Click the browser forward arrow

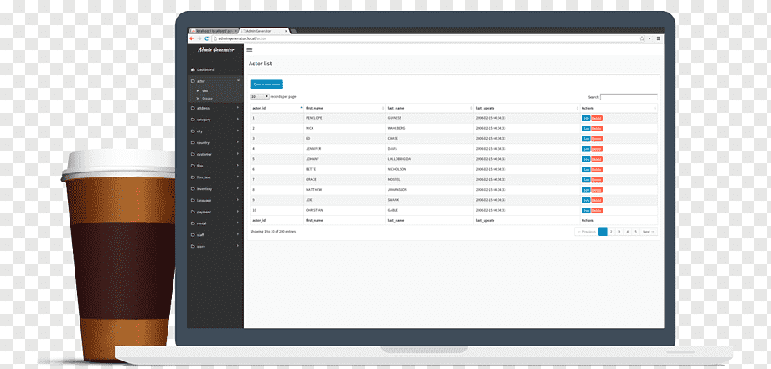pos(199,38)
